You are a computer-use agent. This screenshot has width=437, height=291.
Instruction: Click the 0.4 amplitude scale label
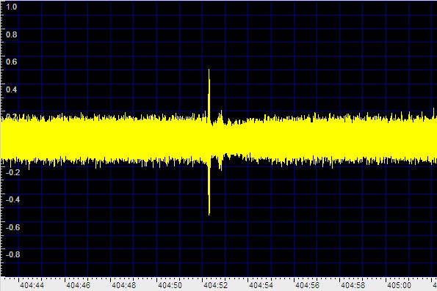pos(12,89)
